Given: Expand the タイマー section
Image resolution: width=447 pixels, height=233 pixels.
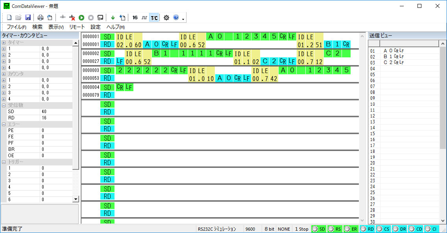Looking at the screenshot, I should click(x=4, y=42).
